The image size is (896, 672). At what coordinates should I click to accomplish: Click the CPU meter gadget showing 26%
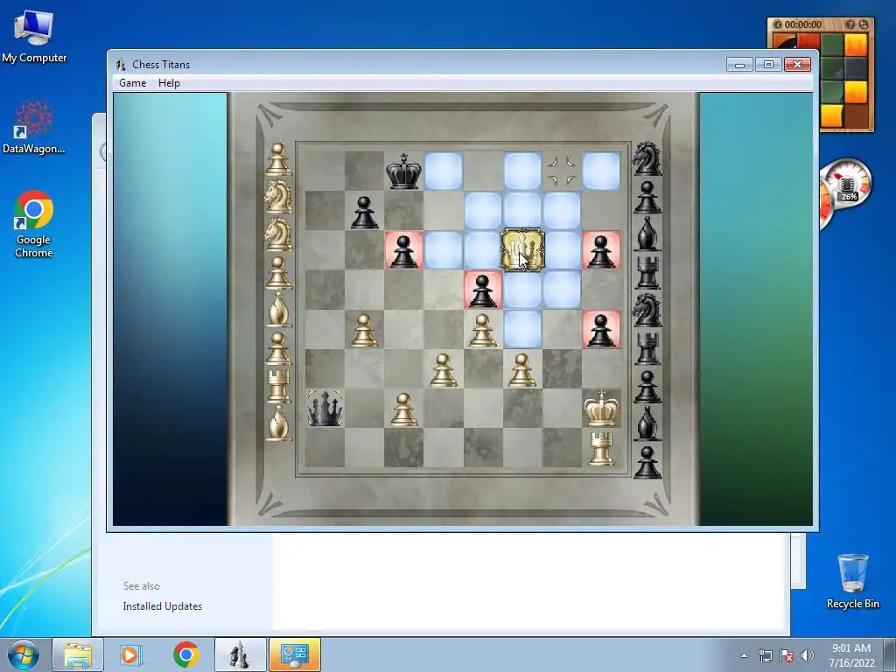coord(847,185)
